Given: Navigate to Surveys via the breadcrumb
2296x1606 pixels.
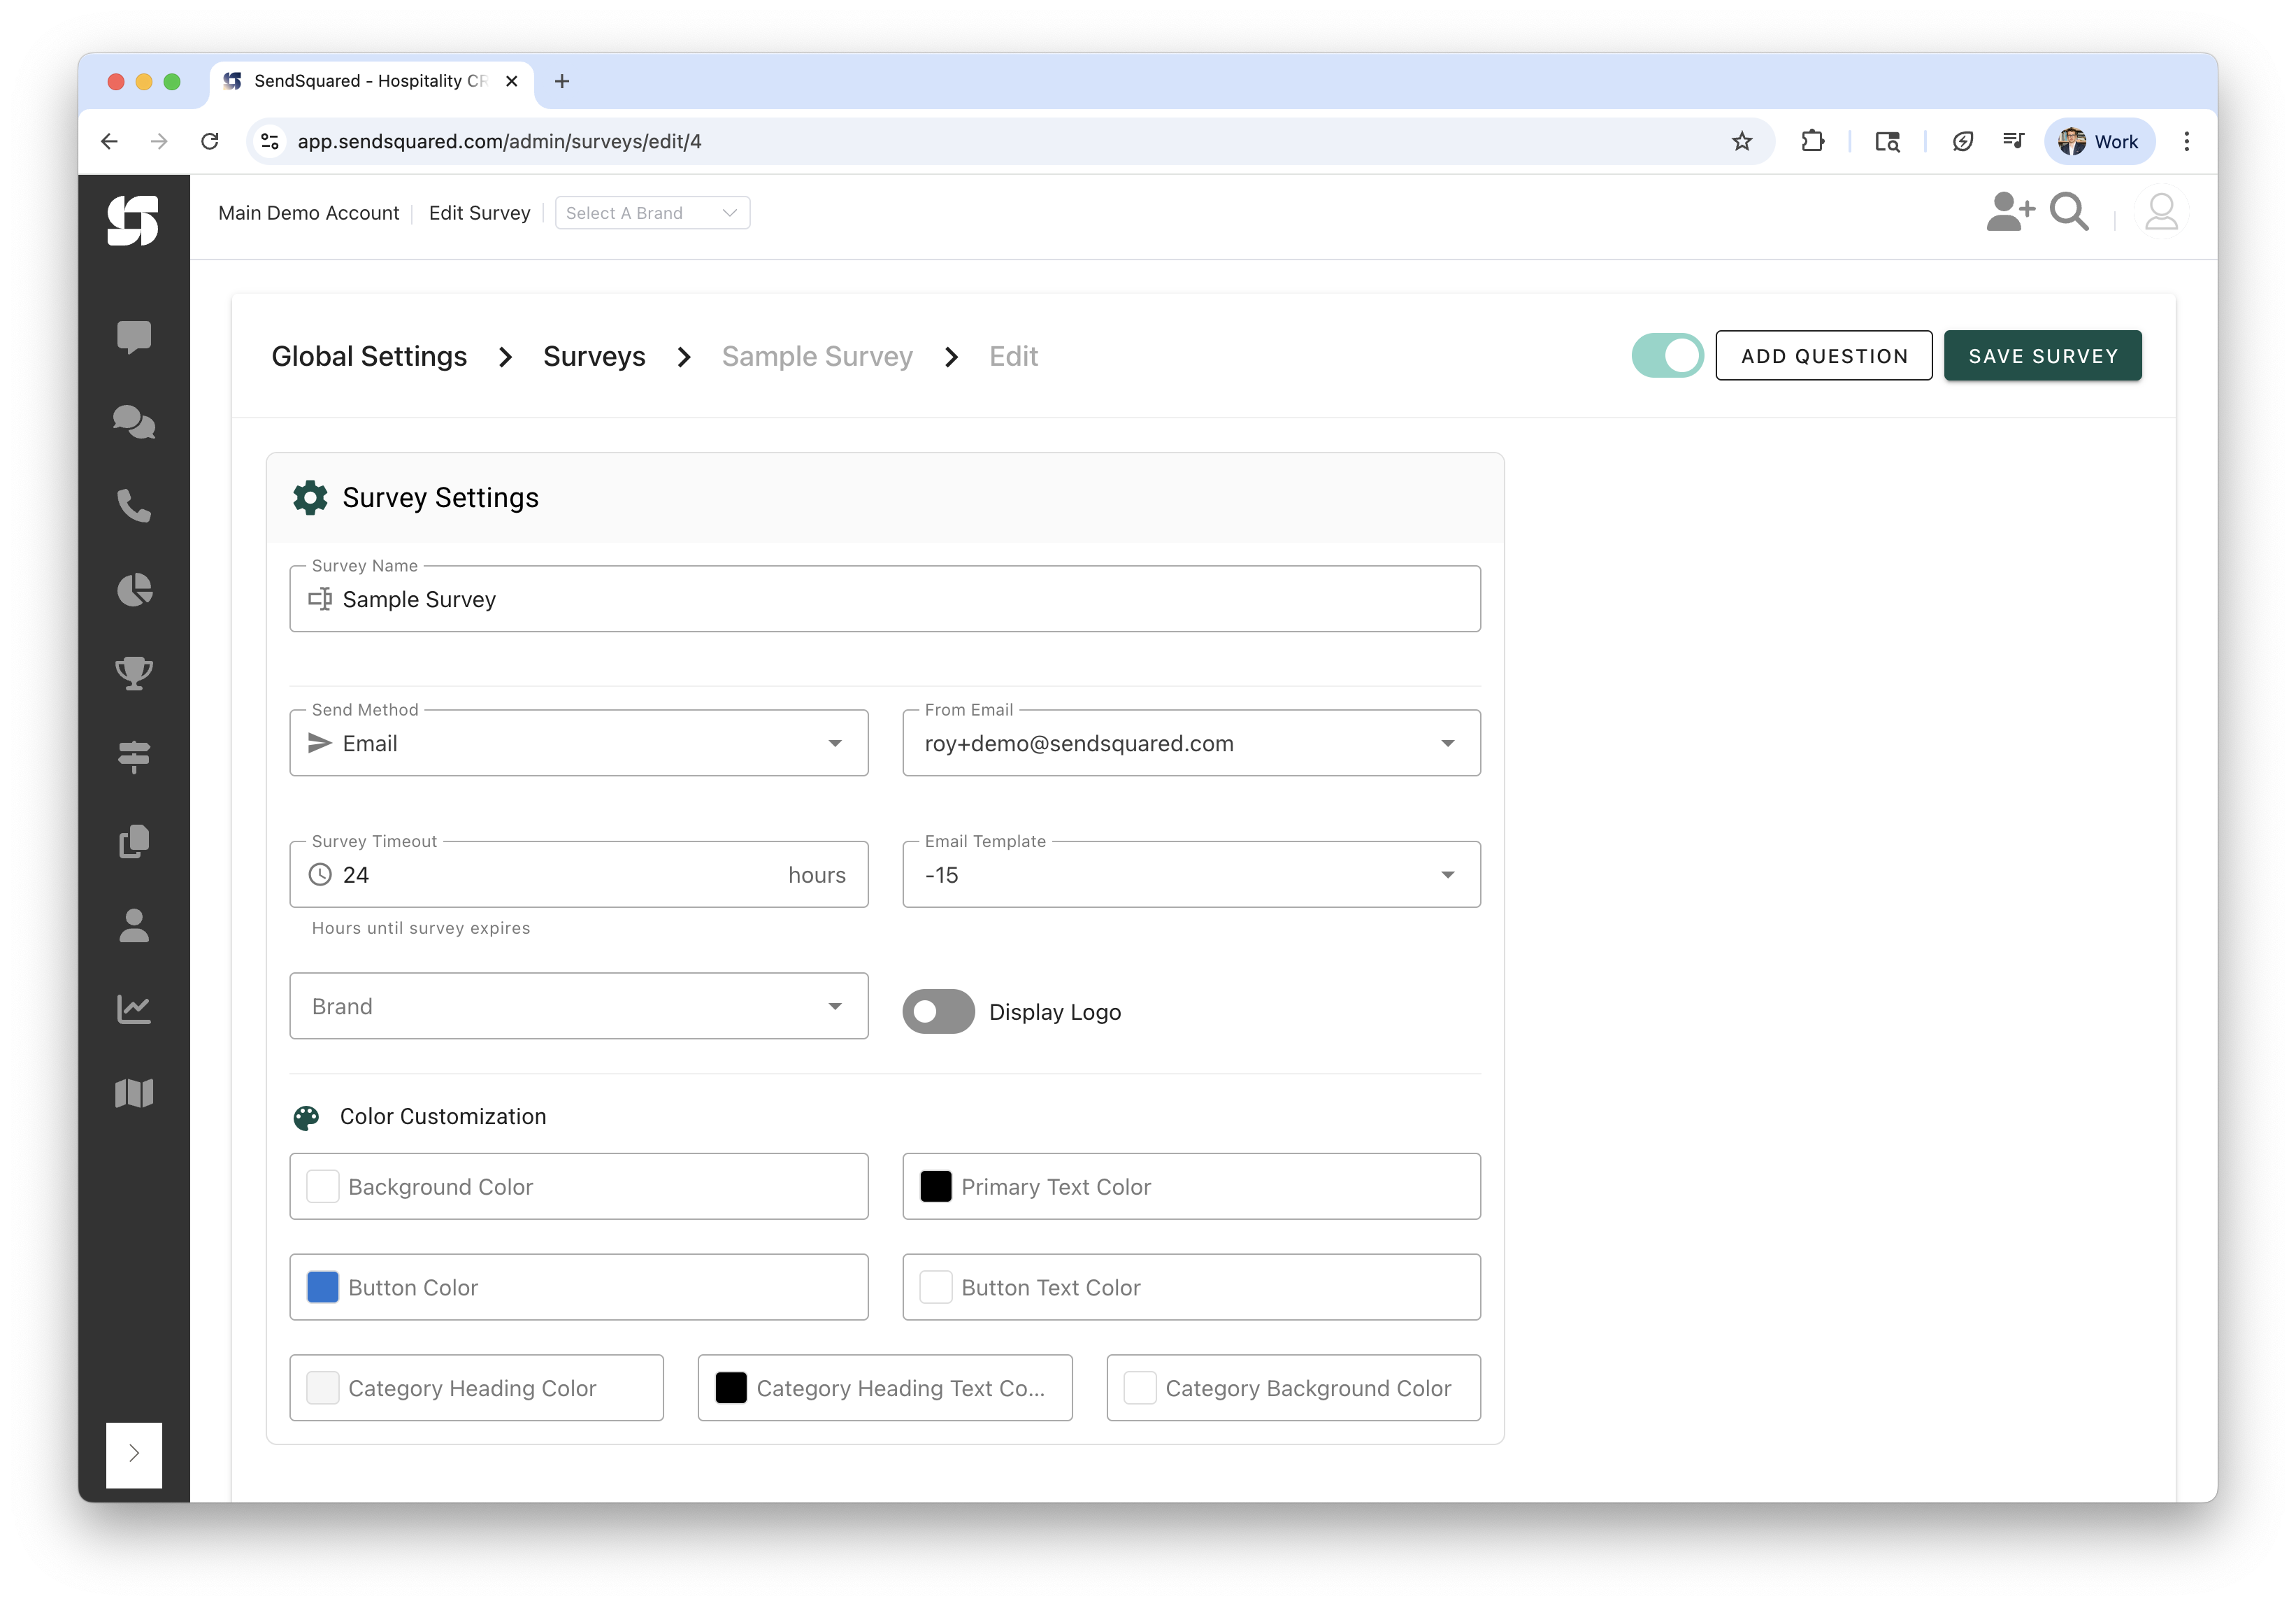Looking at the screenshot, I should point(594,356).
